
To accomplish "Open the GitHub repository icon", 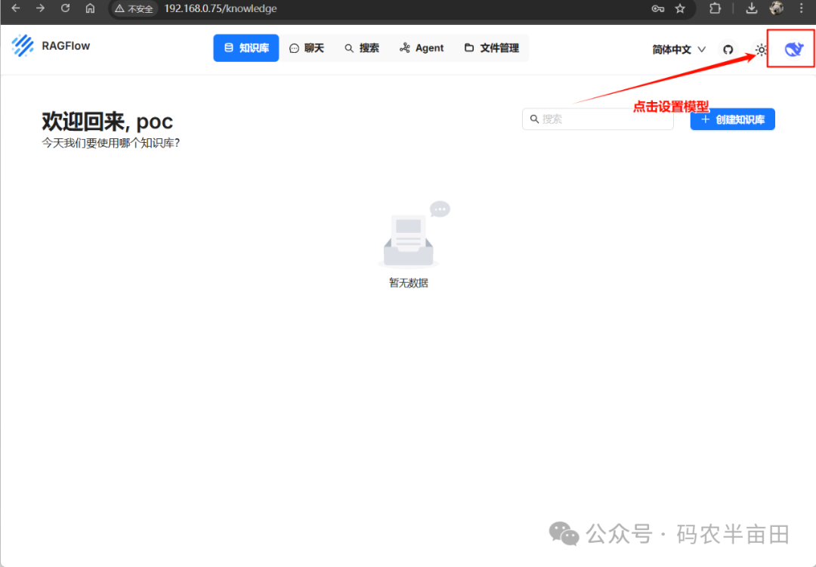I will pos(728,49).
